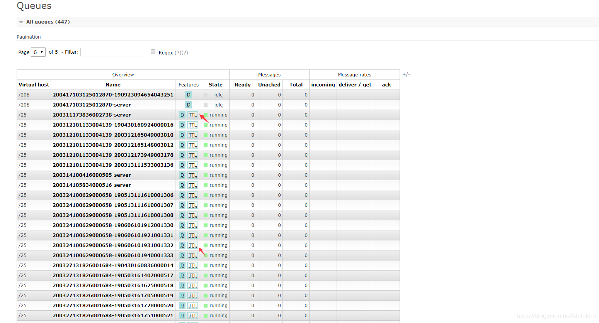Image resolution: width=599 pixels, height=323 pixels.
Task: Click TTL badge for queue ending 10001386
Action: tap(193, 195)
